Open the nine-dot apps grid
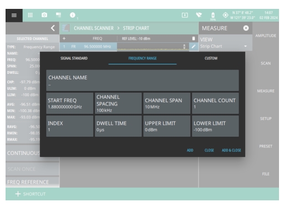The image size is (289, 207). click(x=30, y=15)
